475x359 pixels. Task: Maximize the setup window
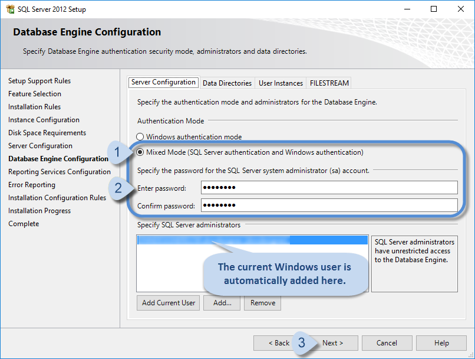click(x=434, y=9)
